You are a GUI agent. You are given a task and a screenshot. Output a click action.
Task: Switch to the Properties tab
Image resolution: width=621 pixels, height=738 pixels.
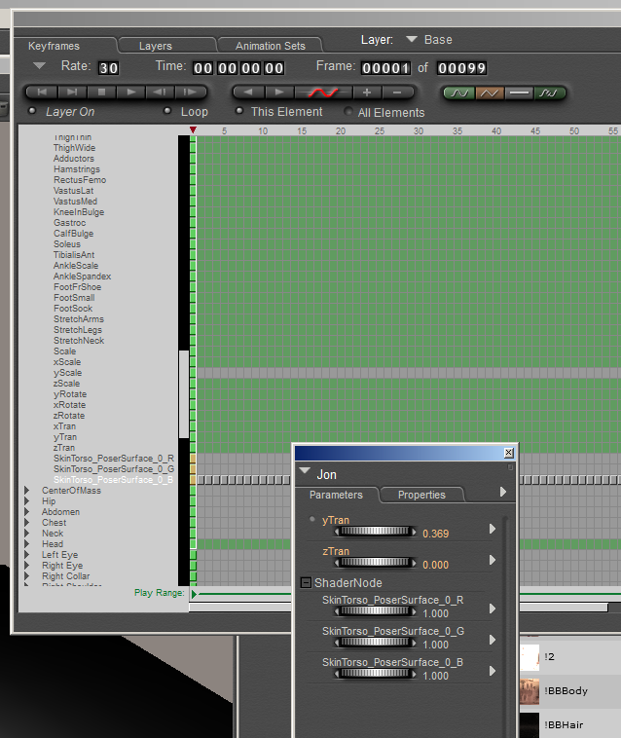(420, 495)
